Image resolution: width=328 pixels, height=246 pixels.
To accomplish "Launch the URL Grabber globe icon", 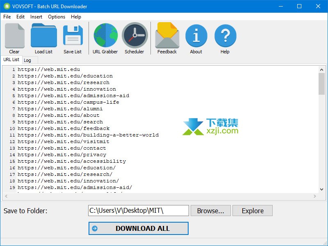I will point(106,35).
